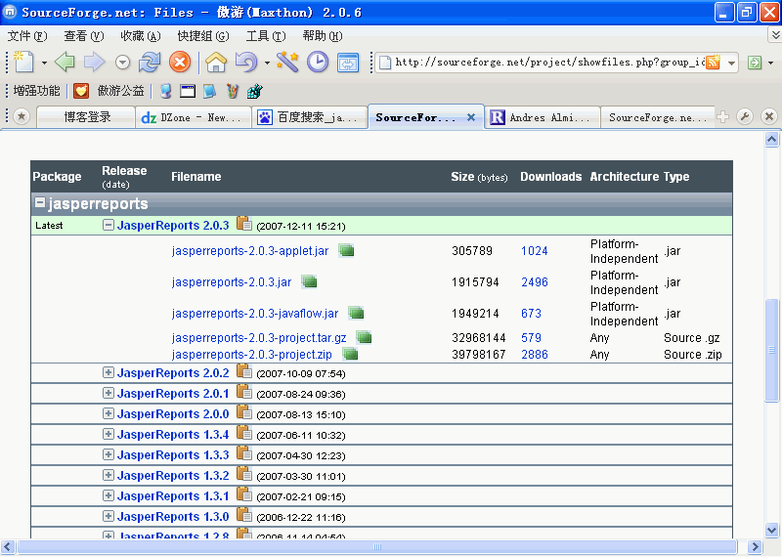Click into the URL address field

(549, 63)
